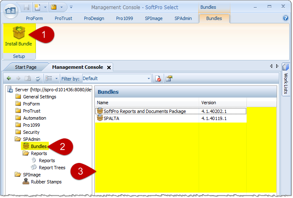293x198 pixels.
Task: Click the clear filter document icon
Action: pyautogui.click(x=158, y=78)
